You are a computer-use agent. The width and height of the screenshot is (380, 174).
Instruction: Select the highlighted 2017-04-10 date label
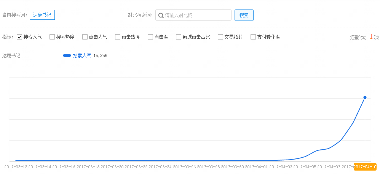pos(365,167)
